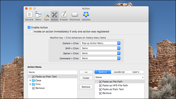Select Paste as Plain Text built-in action
Viewport: 176px width, 99px height.
[119, 89]
